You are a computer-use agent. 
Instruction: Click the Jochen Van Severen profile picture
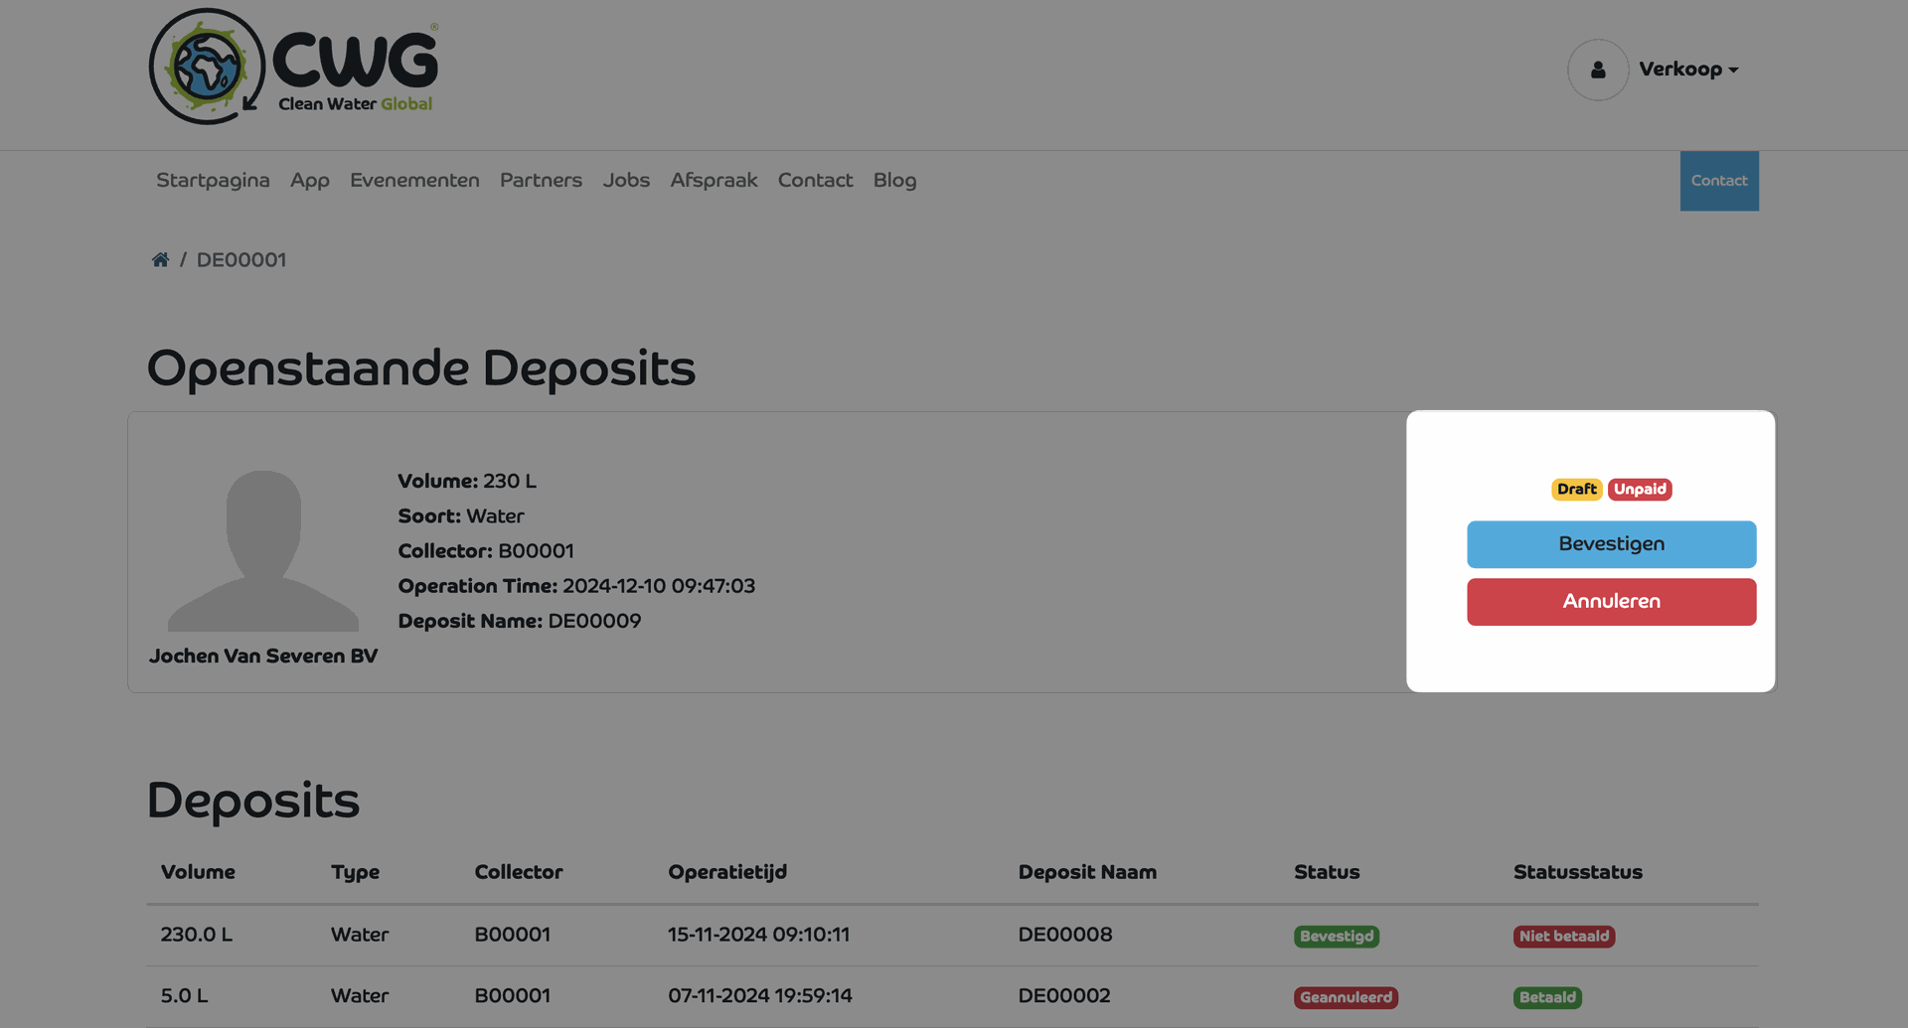tap(263, 550)
